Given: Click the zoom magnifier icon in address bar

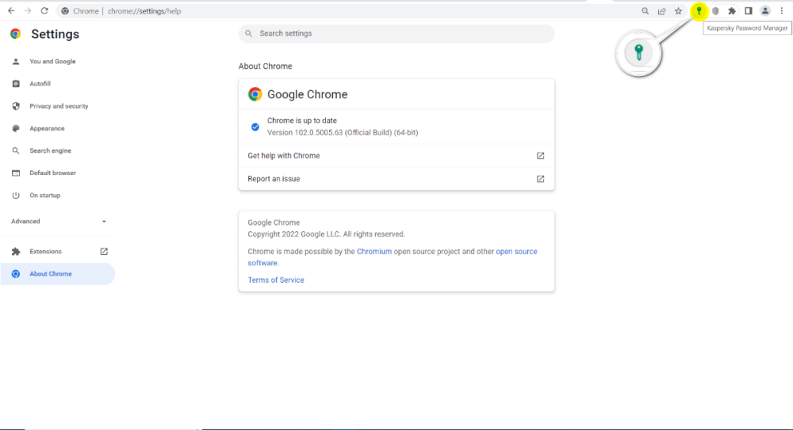Looking at the screenshot, I should [646, 11].
